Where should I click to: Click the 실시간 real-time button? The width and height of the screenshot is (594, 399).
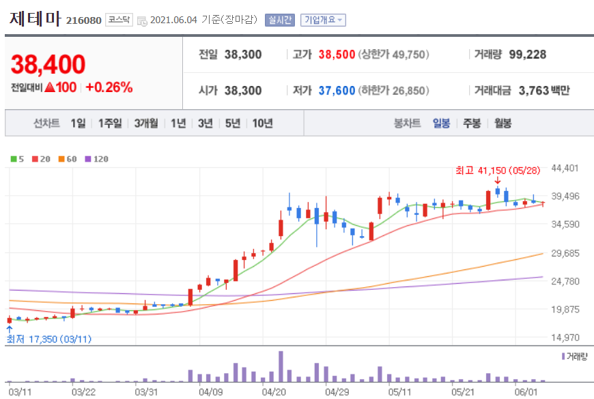coord(279,20)
